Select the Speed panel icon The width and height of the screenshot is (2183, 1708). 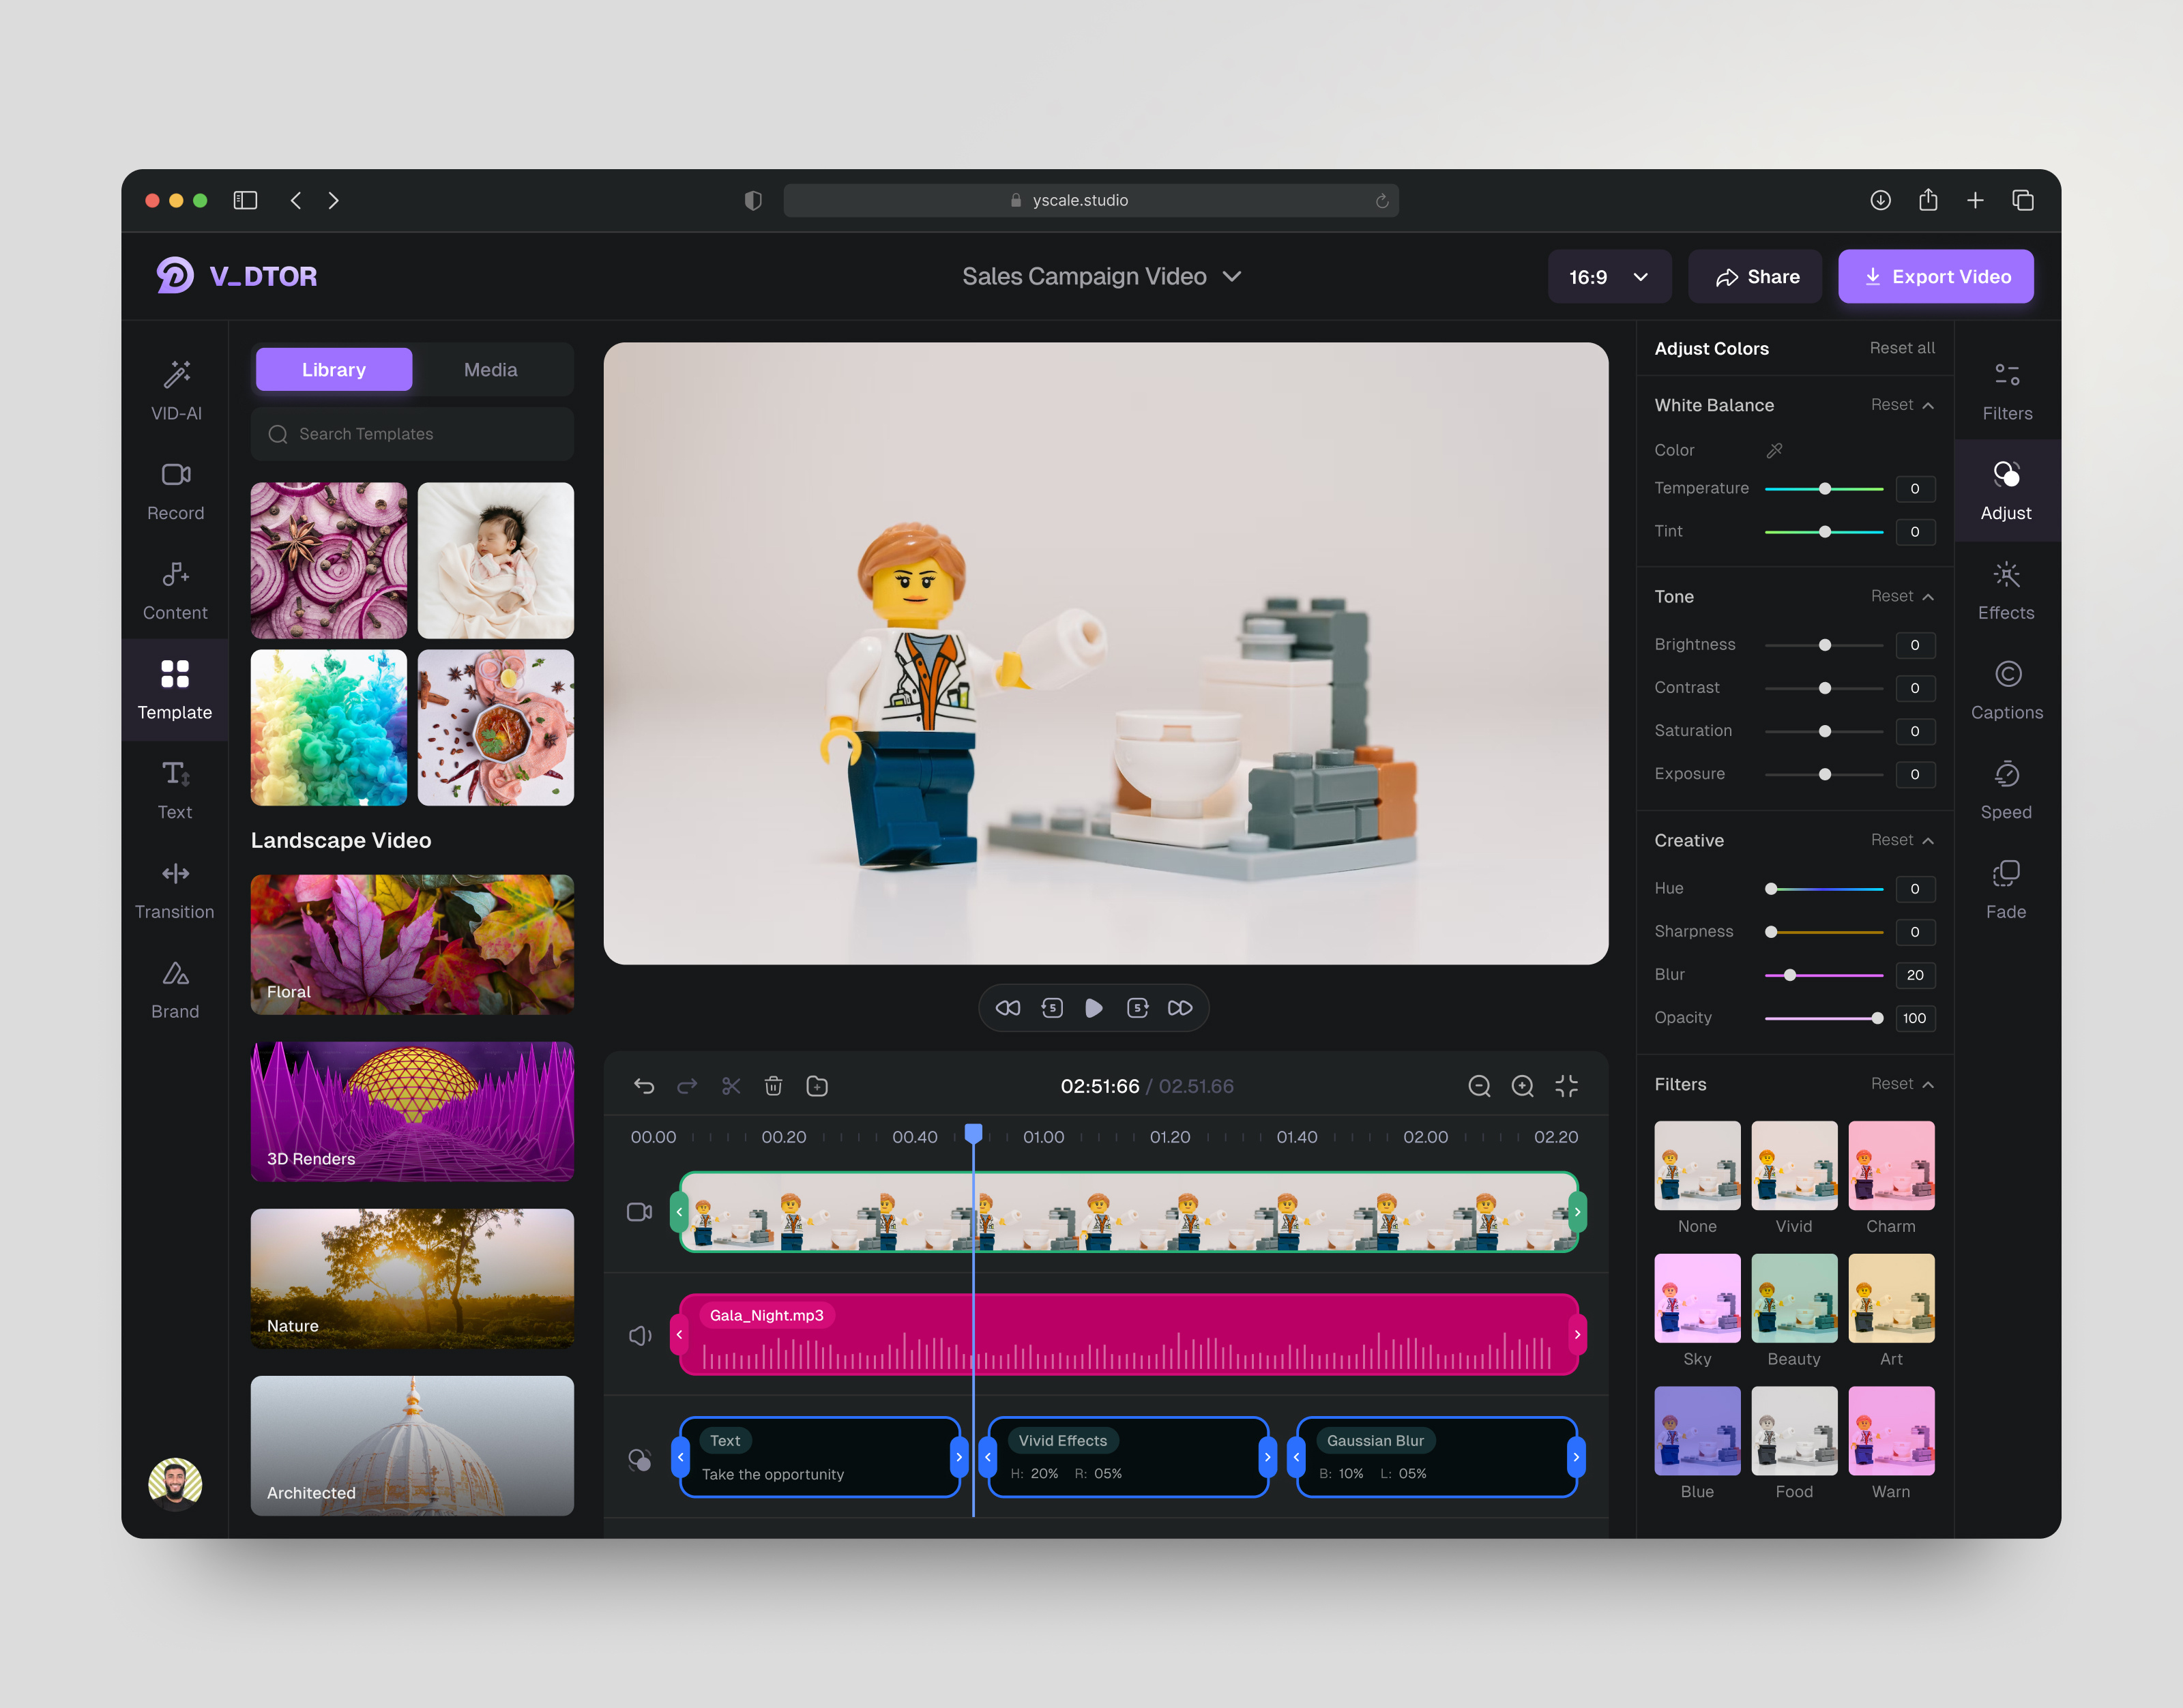pyautogui.click(x=2007, y=788)
